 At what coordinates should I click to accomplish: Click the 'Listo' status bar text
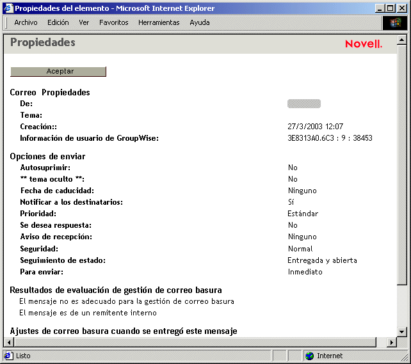[x=23, y=356]
